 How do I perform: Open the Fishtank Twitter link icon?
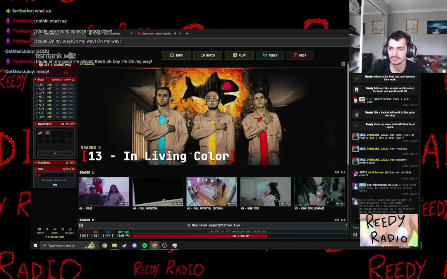tap(47, 229)
